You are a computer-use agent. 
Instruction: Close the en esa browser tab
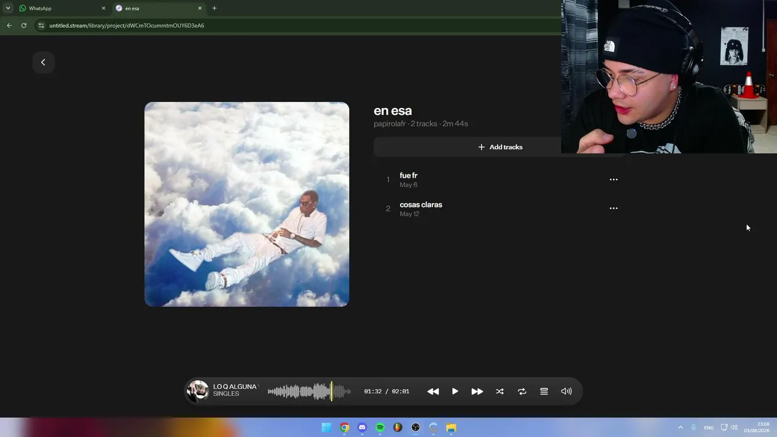(200, 8)
